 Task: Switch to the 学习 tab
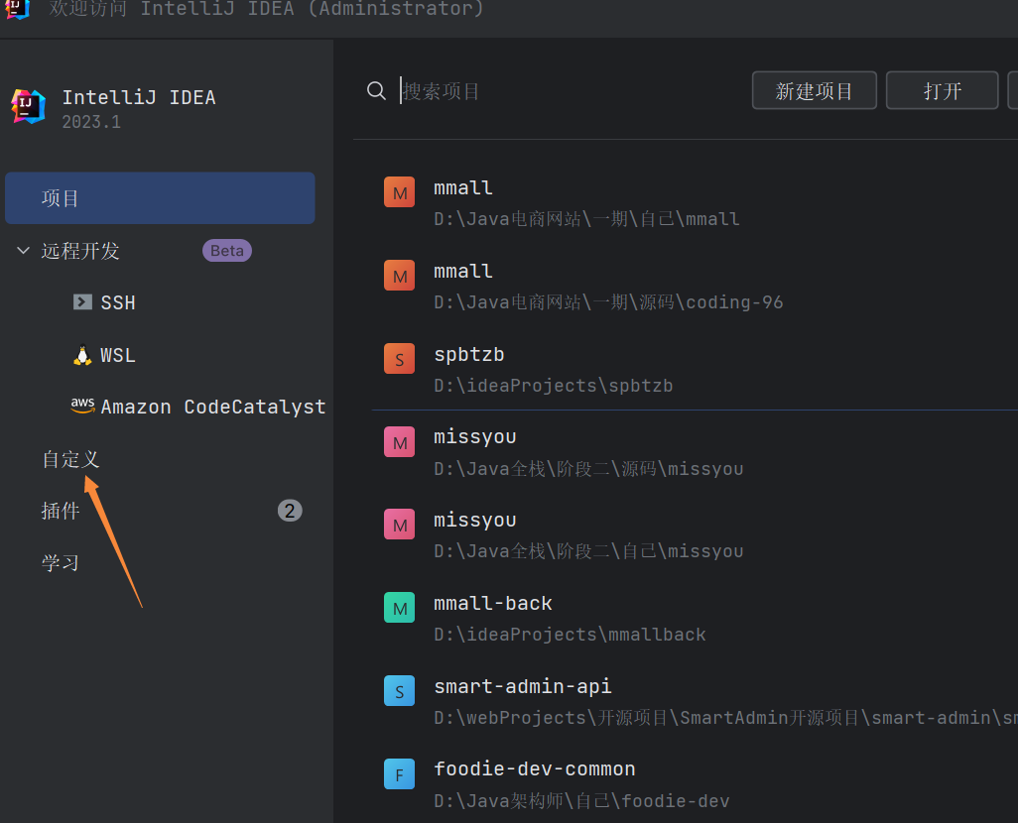pyautogui.click(x=61, y=563)
